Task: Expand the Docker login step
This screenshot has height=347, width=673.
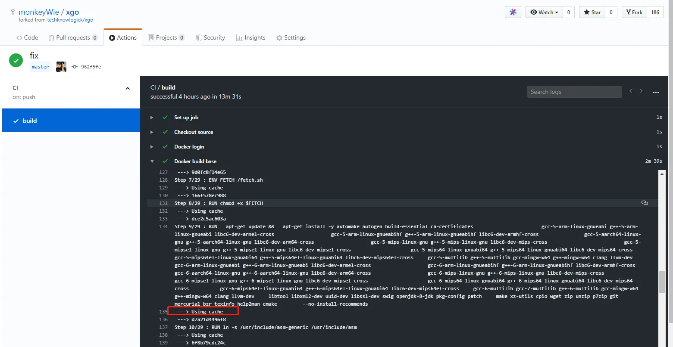Action: (x=152, y=147)
